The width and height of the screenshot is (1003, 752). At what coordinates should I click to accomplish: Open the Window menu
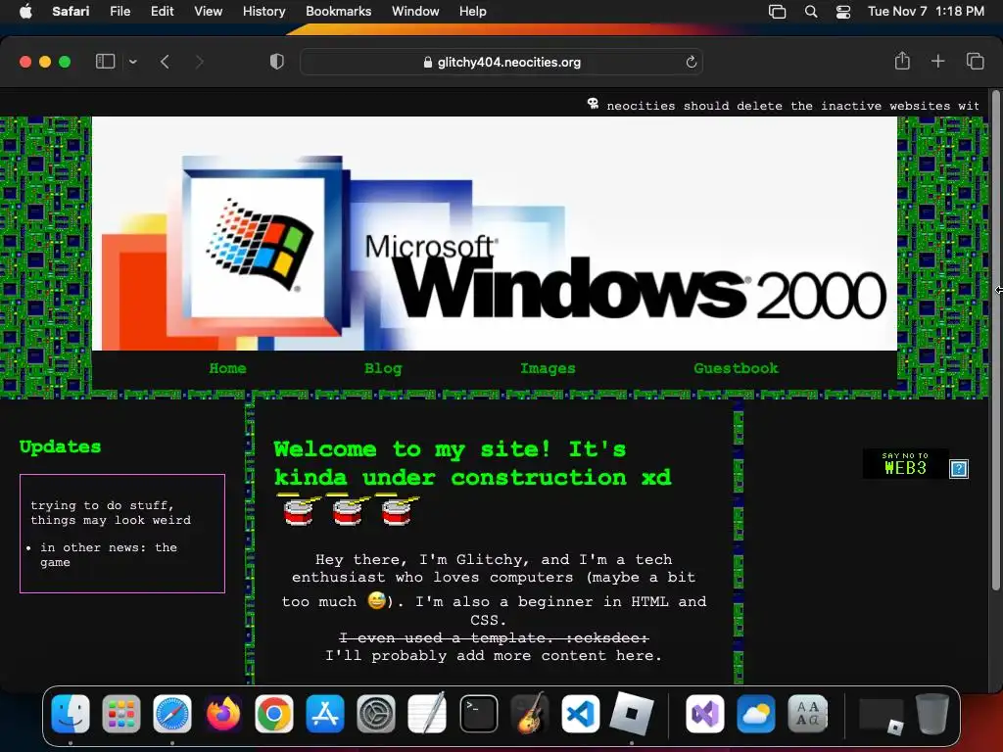tap(415, 11)
